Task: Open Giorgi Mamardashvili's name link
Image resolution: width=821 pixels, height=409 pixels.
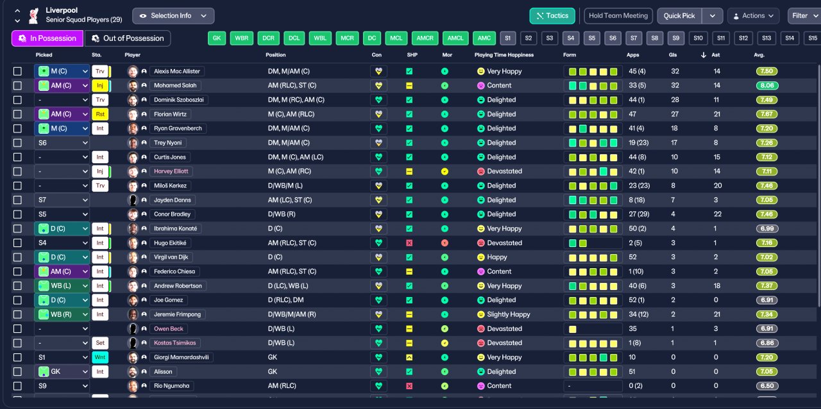Action: coord(182,357)
